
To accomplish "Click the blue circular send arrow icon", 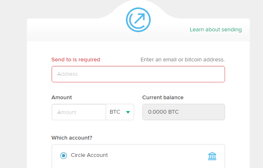I will (138, 20).
